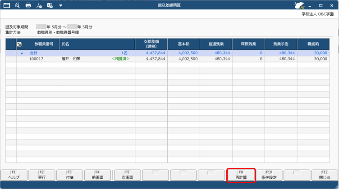Image resolution: width=339 pixels, height=189 pixels.
Task: Click the print preview magnifier icon
Action: (x=18, y=5)
